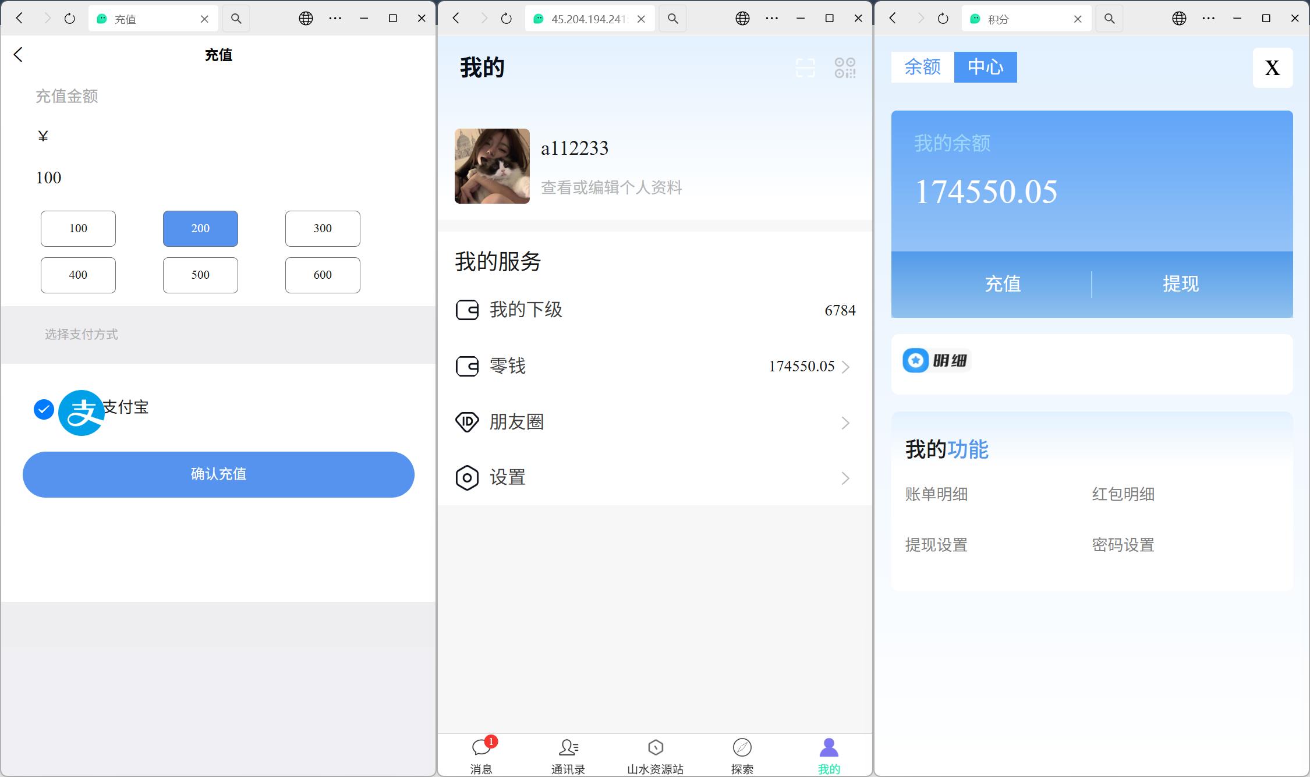This screenshot has width=1310, height=777.
Task: Click 提现 in the balance card
Action: (x=1181, y=284)
